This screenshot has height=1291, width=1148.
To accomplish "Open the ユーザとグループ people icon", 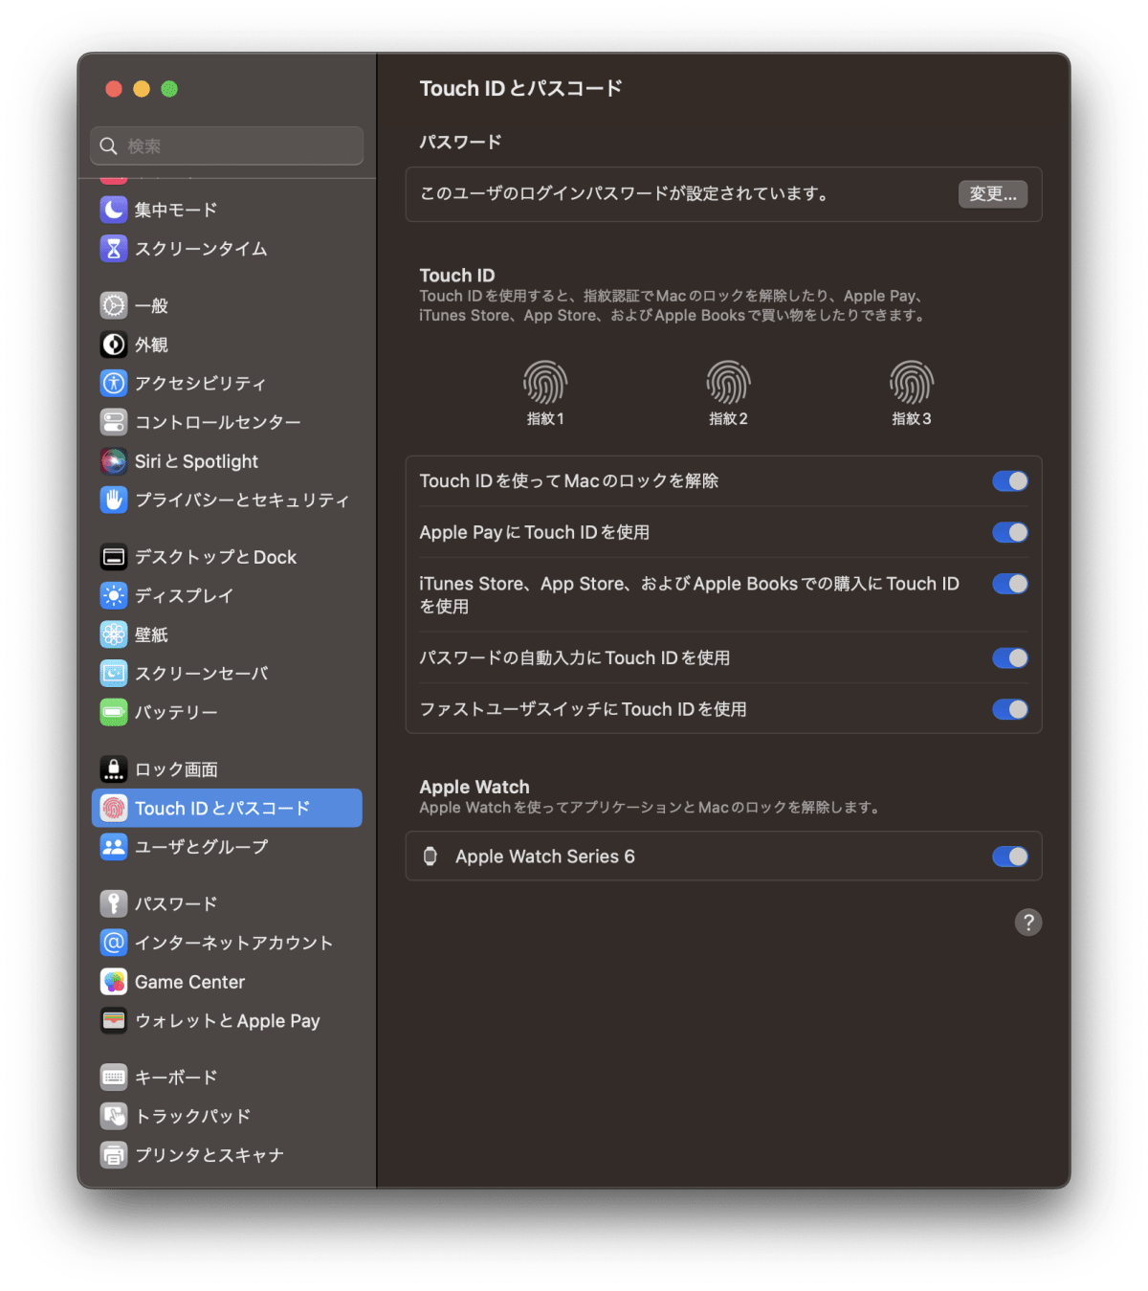I will click(114, 847).
